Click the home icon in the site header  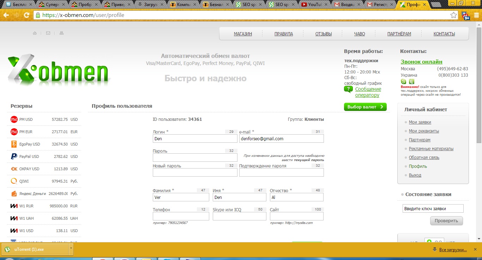pyautogui.click(x=35, y=33)
